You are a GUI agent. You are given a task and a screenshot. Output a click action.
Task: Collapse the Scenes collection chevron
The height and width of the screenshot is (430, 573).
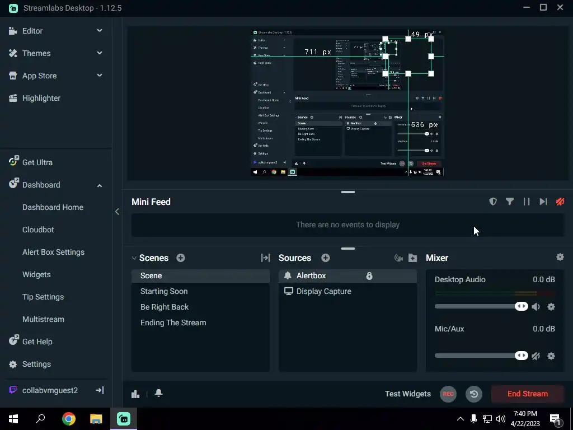tap(134, 258)
